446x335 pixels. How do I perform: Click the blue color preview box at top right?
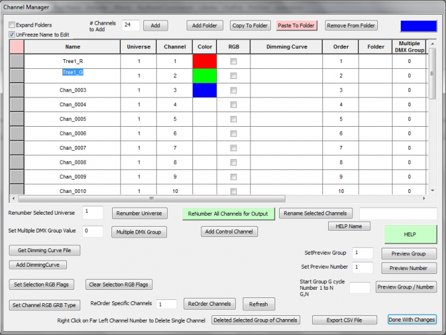418,25
